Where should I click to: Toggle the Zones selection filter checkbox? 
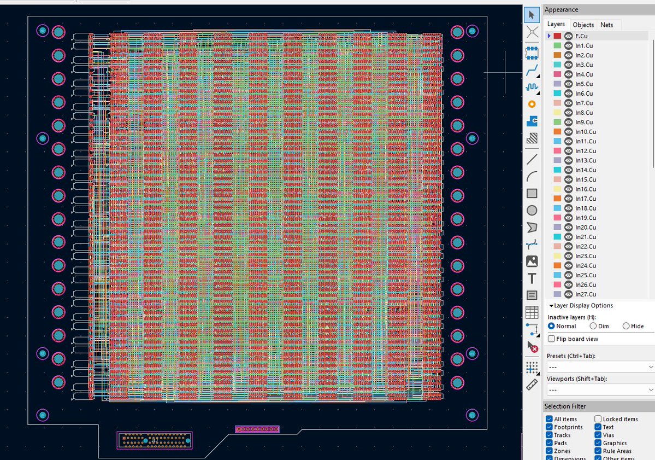tap(549, 451)
